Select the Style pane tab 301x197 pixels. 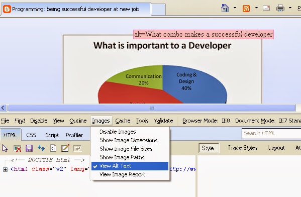coord(209,148)
